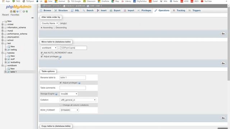Toggle Add AUTO_INCREMENT value checkbox

pyautogui.click(x=42, y=53)
